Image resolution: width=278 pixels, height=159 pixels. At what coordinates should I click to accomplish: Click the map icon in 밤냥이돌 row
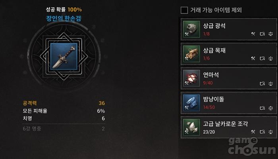pos(263,108)
